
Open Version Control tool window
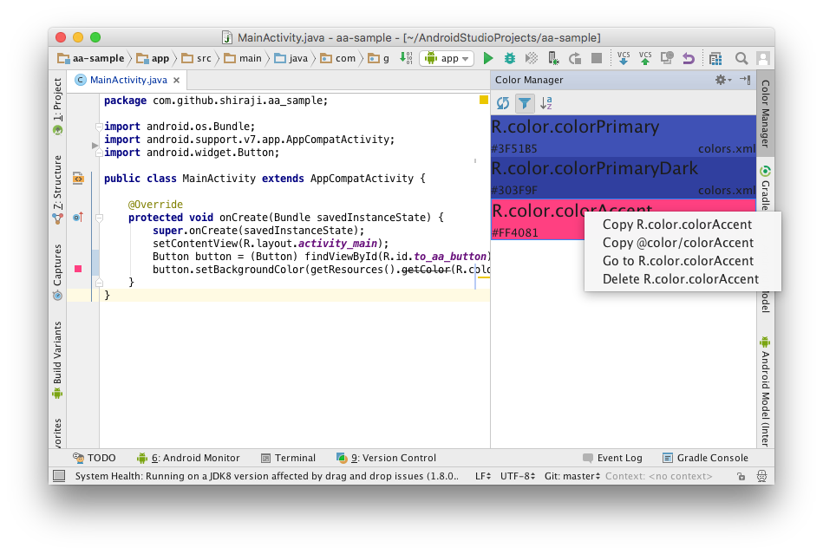click(x=386, y=458)
